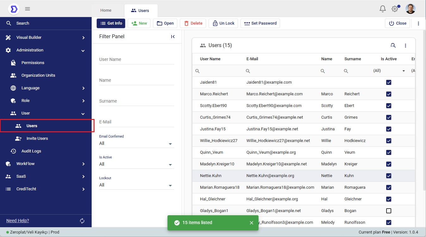
Task: Click the Set Password button
Action: point(260,23)
